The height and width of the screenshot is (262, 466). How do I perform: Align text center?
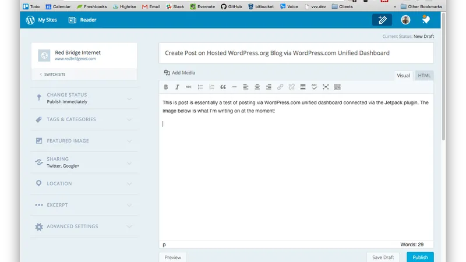tap(257, 87)
